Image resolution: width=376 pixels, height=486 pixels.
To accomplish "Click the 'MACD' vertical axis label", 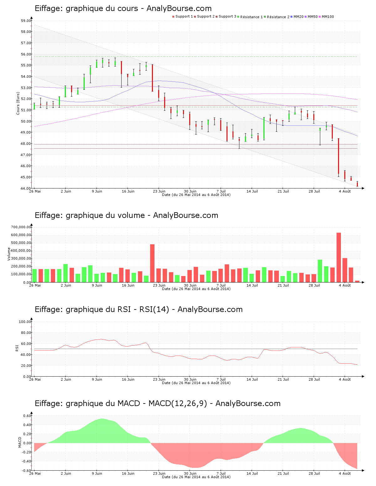I will point(20,442).
